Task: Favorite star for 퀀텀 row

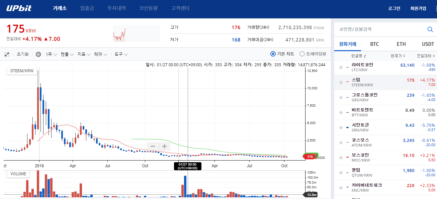Action: pyautogui.click(x=341, y=173)
